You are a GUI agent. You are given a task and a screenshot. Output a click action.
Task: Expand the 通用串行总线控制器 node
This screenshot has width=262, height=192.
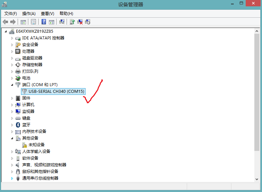pyautogui.click(x=12, y=178)
